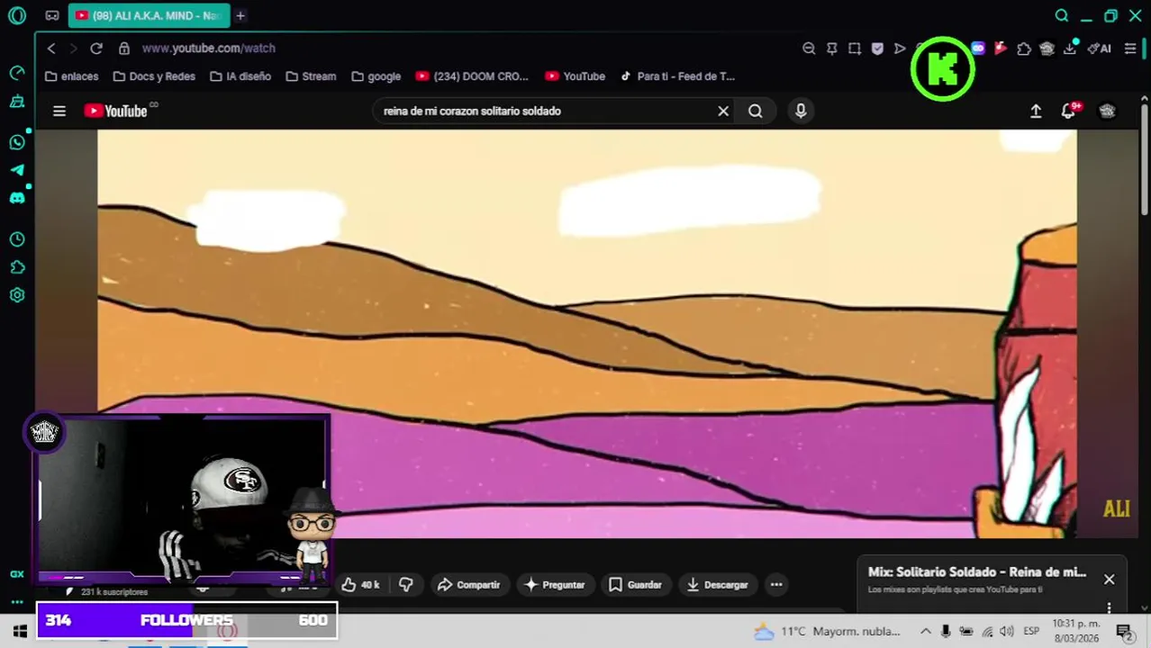Open the Windows notification center

click(x=1124, y=631)
